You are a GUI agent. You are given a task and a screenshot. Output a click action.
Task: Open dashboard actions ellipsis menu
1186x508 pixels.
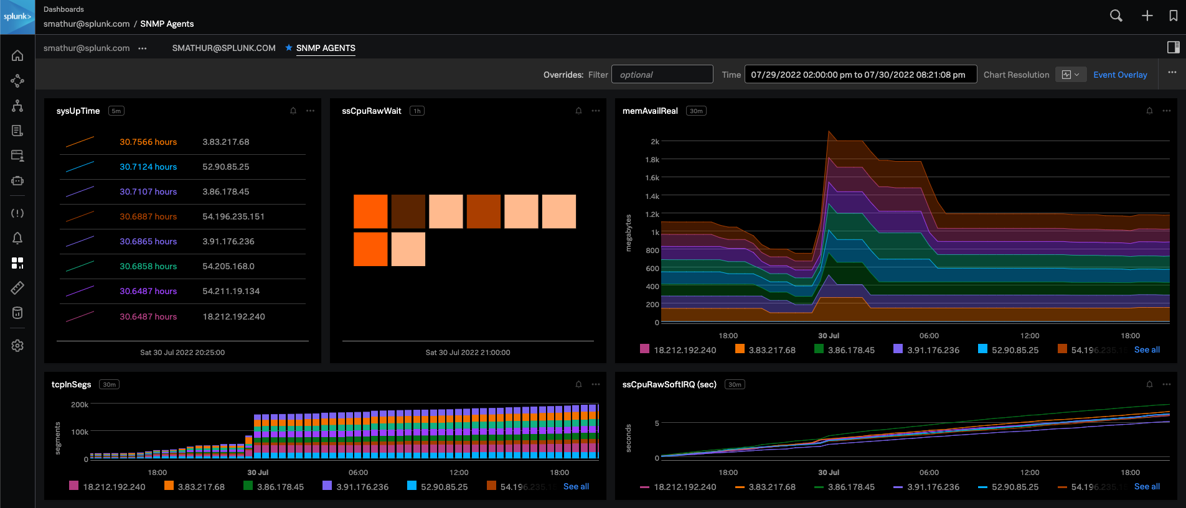click(x=1172, y=73)
